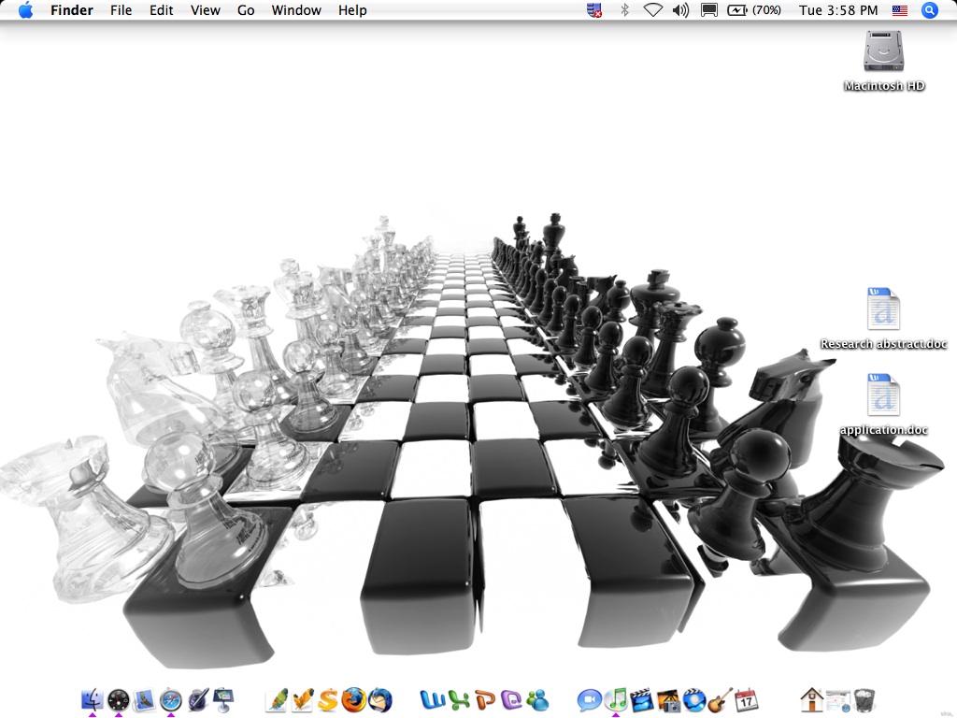Click the battery percentage (70%) readout
Image resolution: width=957 pixels, height=718 pixels.
[766, 9]
